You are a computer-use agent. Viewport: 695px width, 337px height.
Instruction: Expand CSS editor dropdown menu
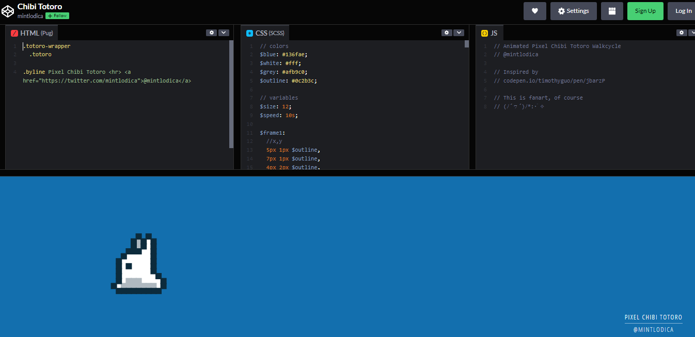click(459, 33)
